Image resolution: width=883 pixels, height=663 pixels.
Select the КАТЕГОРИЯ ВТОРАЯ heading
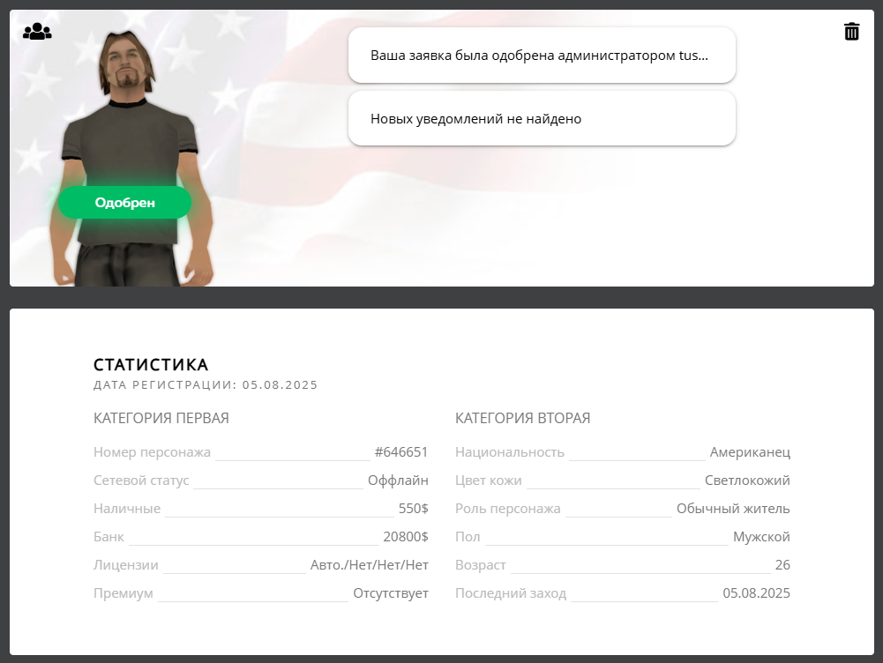[522, 418]
